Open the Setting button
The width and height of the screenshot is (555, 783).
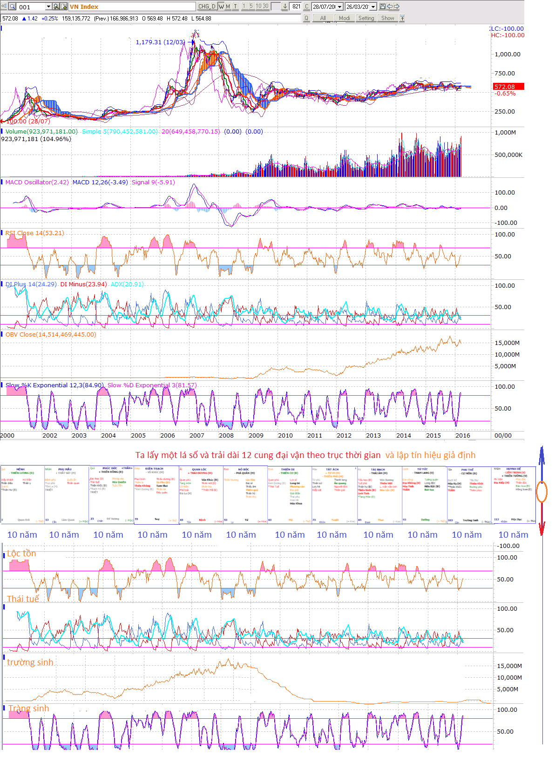(x=366, y=18)
